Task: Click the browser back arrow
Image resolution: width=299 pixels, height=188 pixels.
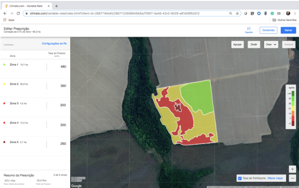Action: point(5,13)
